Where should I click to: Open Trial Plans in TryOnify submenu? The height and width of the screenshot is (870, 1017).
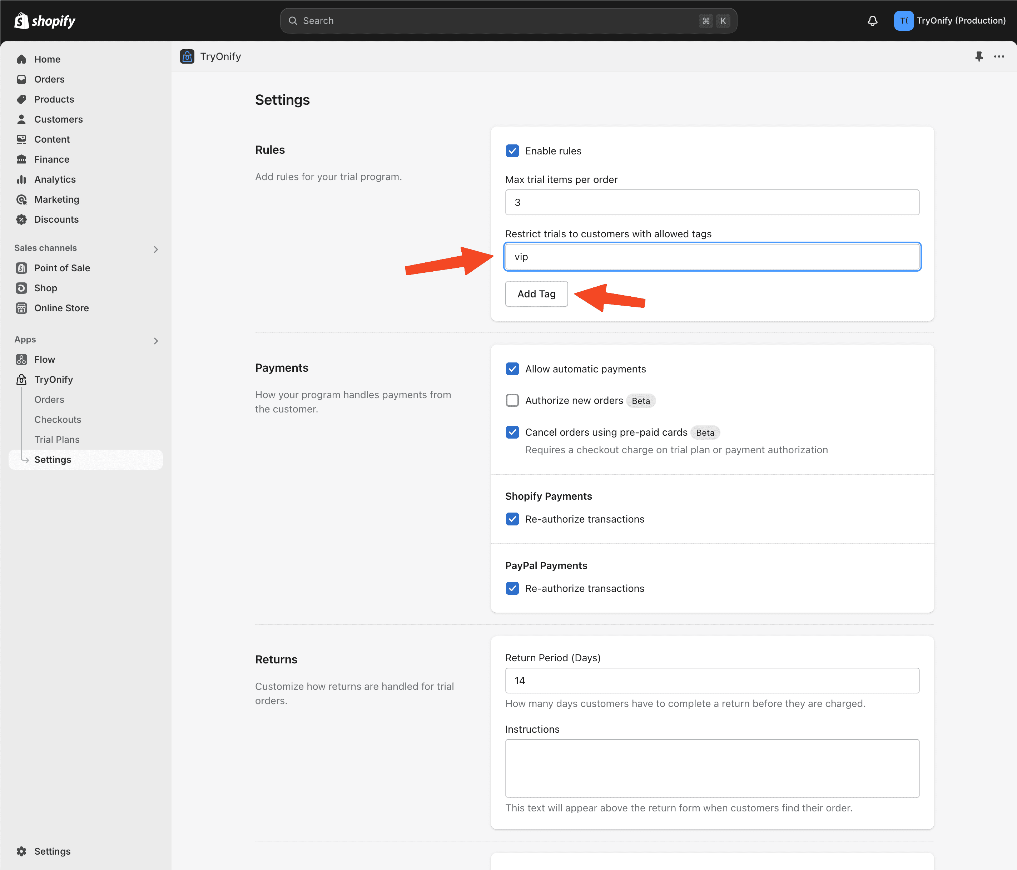tap(57, 439)
